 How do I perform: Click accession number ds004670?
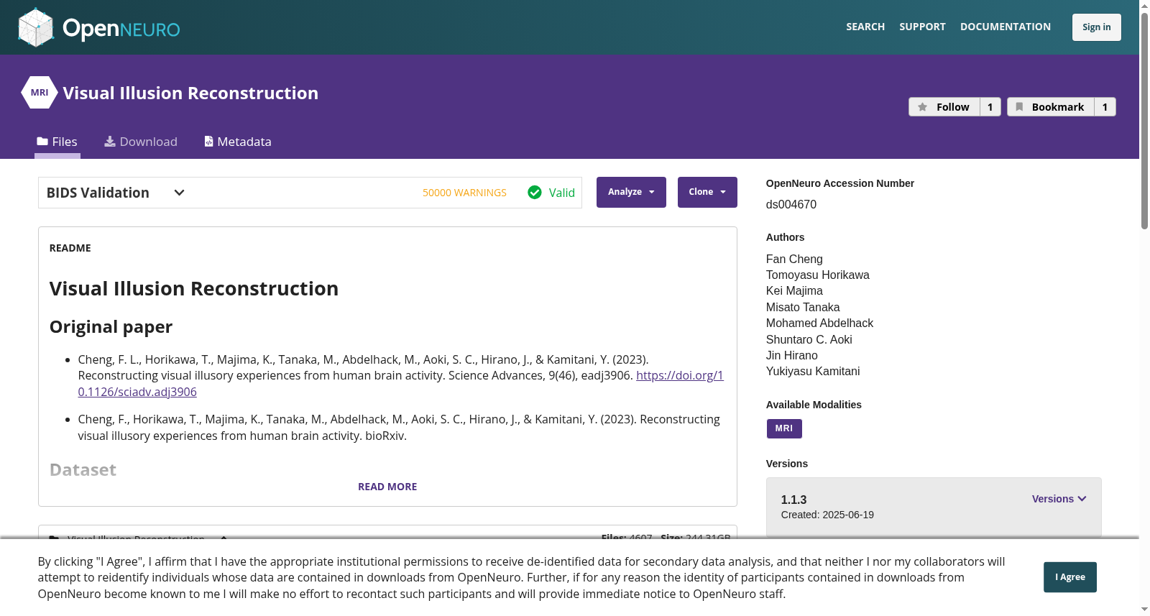click(x=791, y=204)
